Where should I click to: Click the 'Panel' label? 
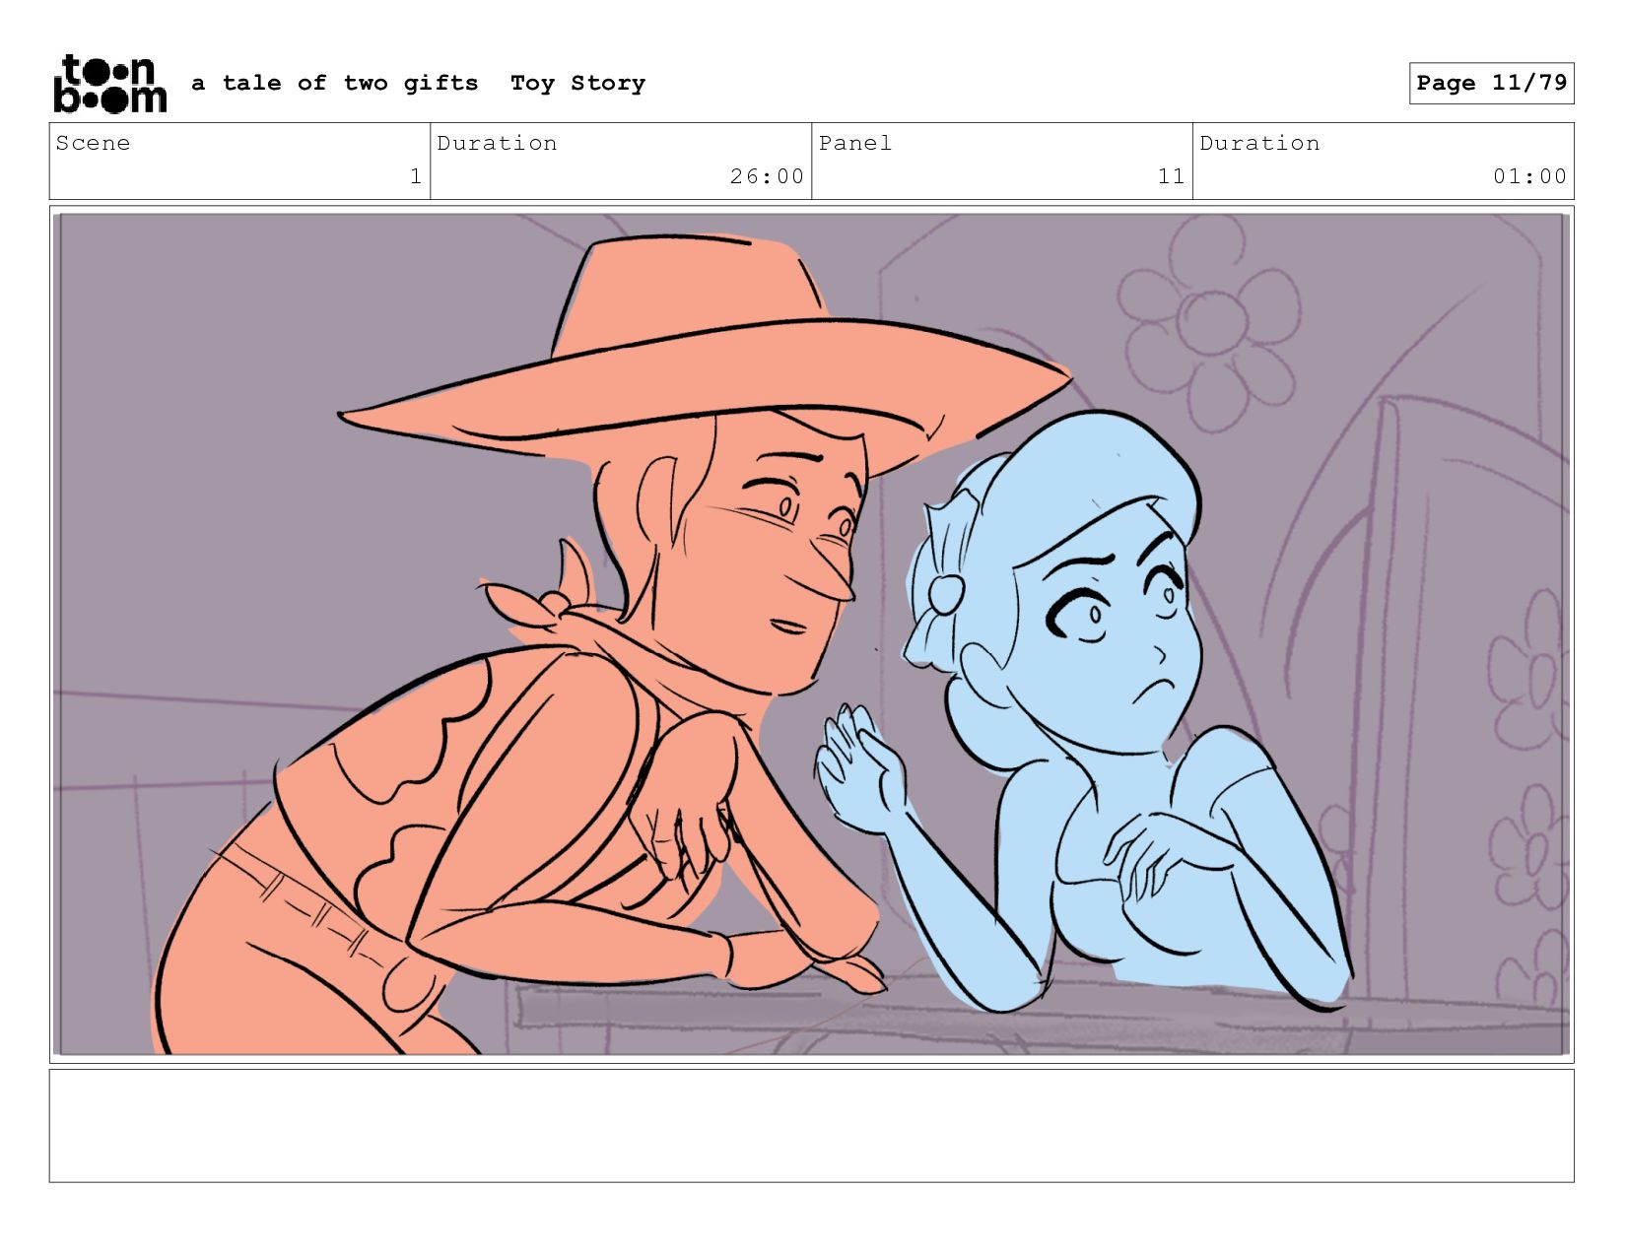[x=855, y=143]
